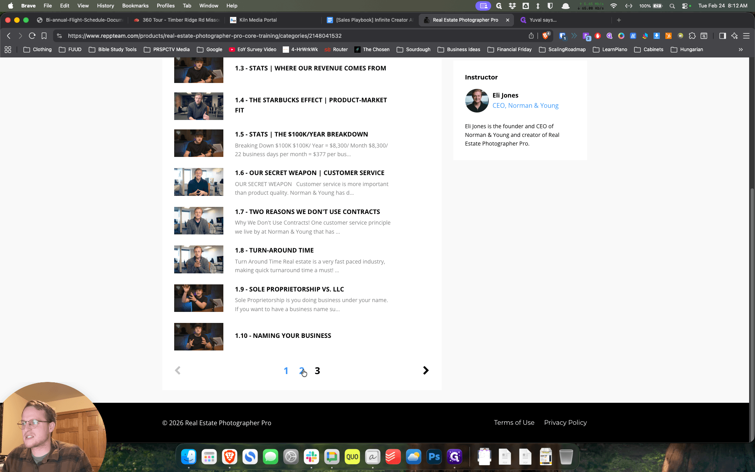Viewport: 755px width, 472px height.
Task: Open thumbnail for lesson 1.9 Sole Proprietorship
Action: (199, 298)
